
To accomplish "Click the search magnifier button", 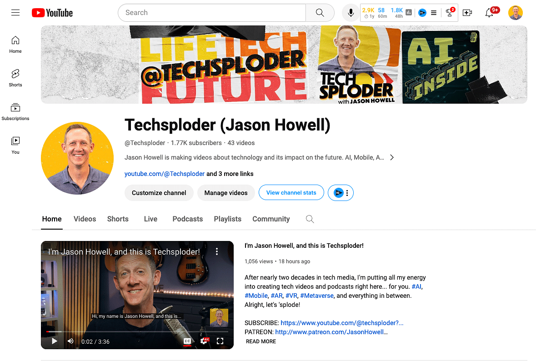I will click(x=320, y=13).
